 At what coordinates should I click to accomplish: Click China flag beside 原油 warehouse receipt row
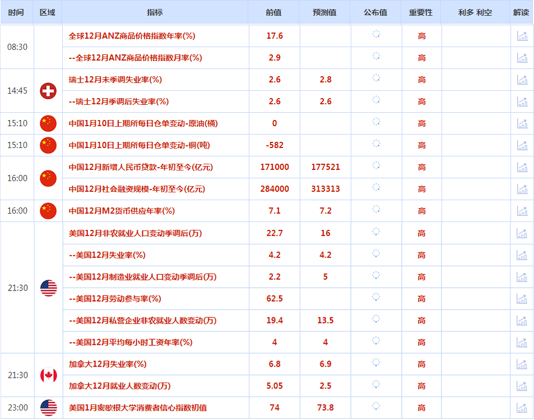[48, 123]
